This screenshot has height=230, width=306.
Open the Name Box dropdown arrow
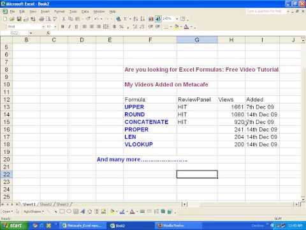31,33
